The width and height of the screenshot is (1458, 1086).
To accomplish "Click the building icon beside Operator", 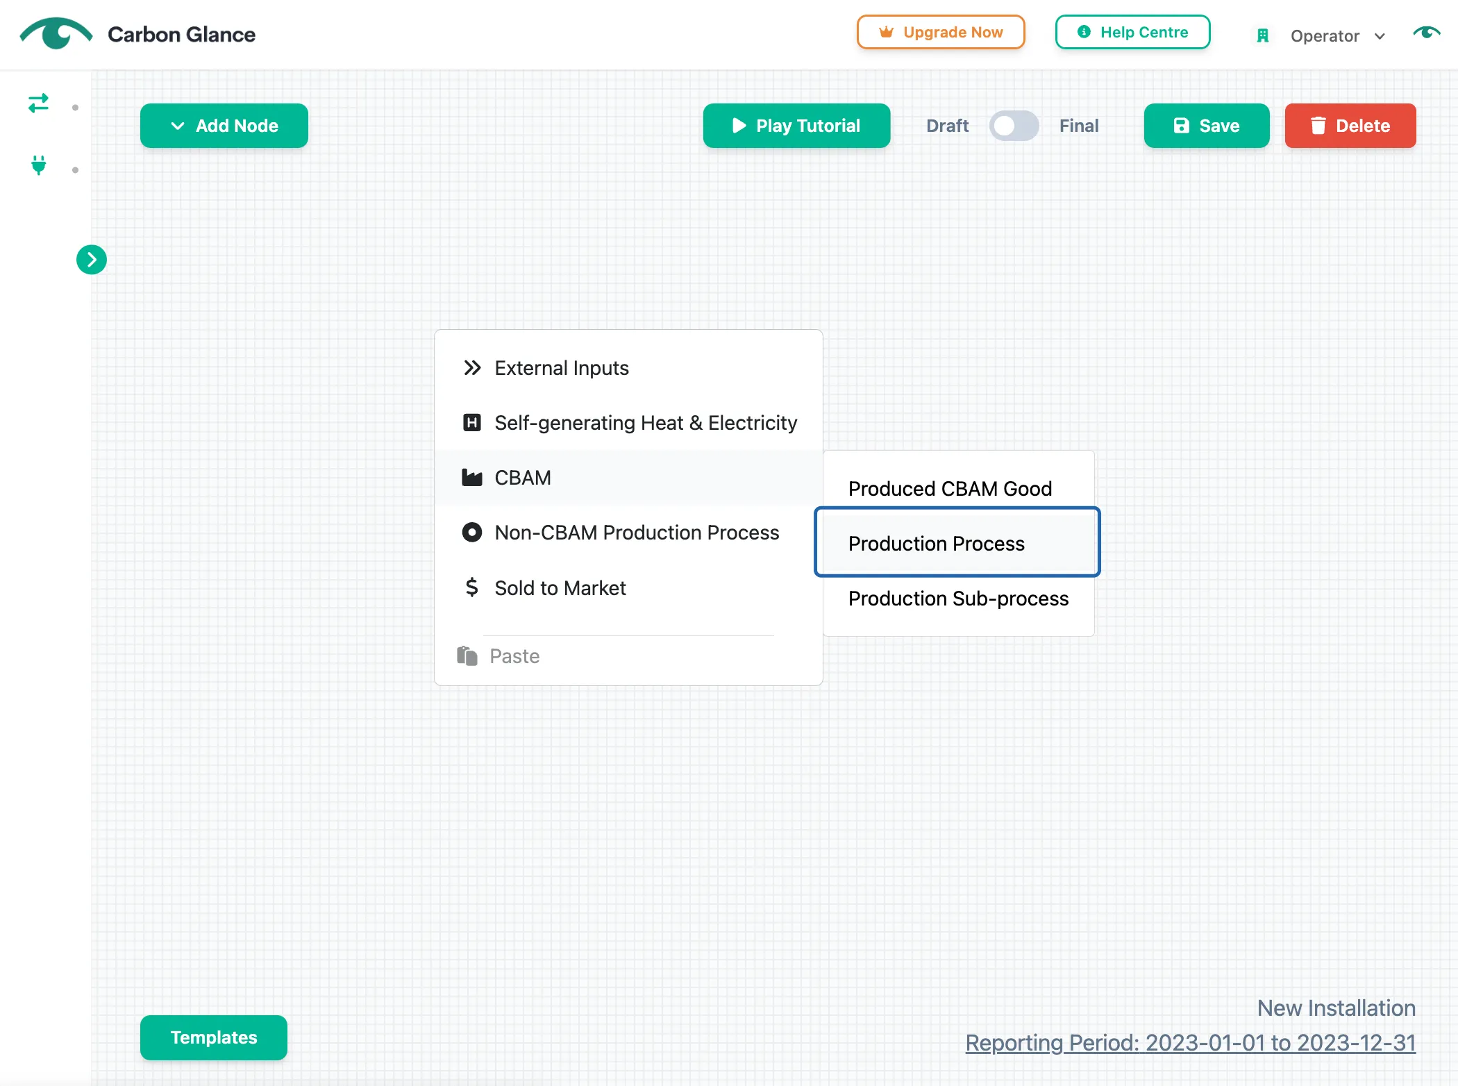I will click(1263, 35).
